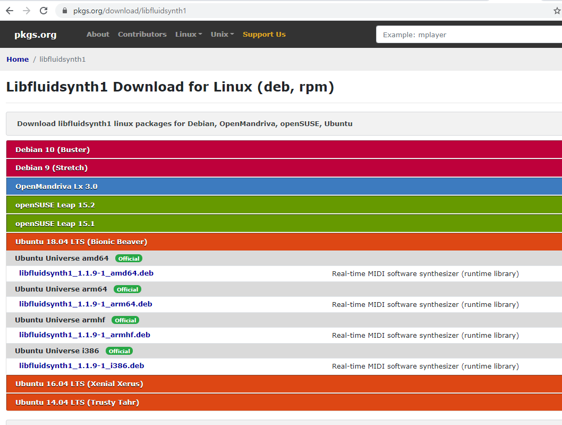This screenshot has width=562, height=425.
Task: Click the description text in amd64 row
Action: 425,273
